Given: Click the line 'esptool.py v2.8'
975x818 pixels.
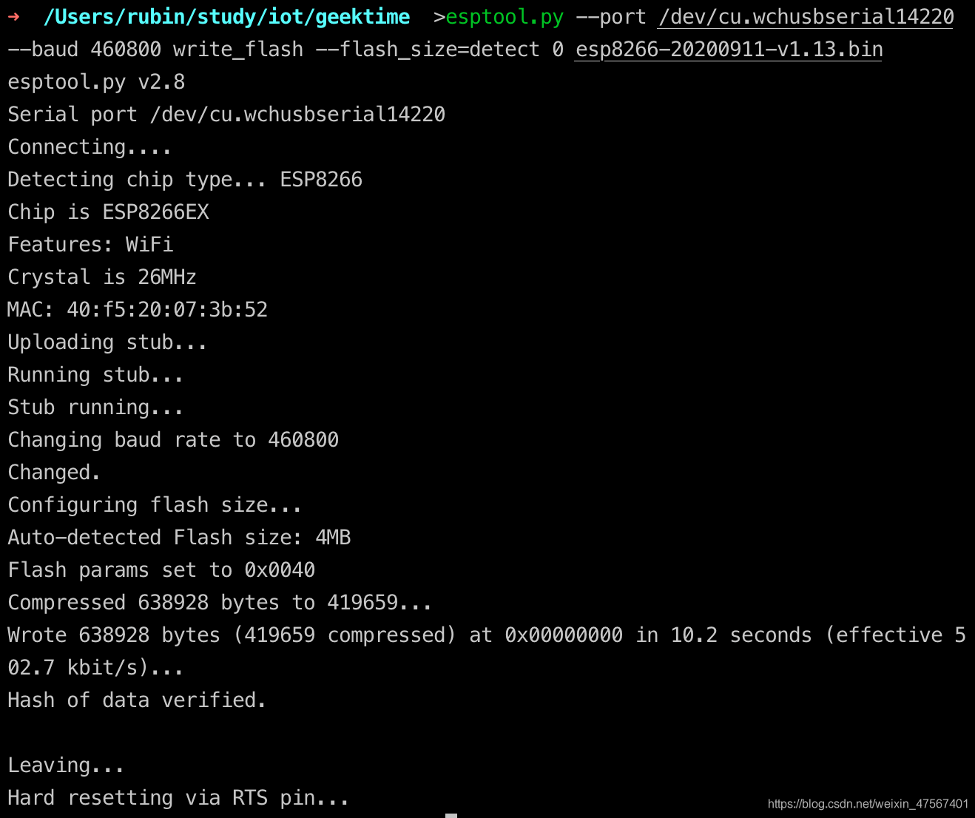Looking at the screenshot, I should point(96,82).
